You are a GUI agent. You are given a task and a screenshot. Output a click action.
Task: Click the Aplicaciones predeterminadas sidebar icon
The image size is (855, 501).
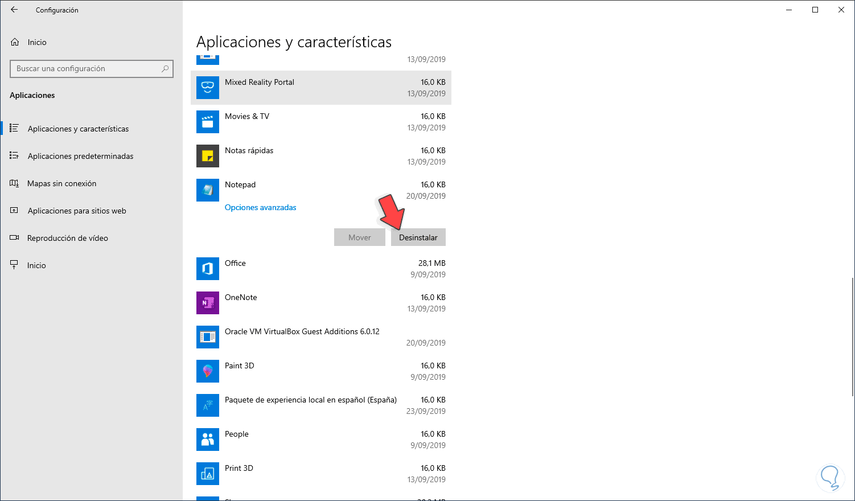[x=14, y=156]
